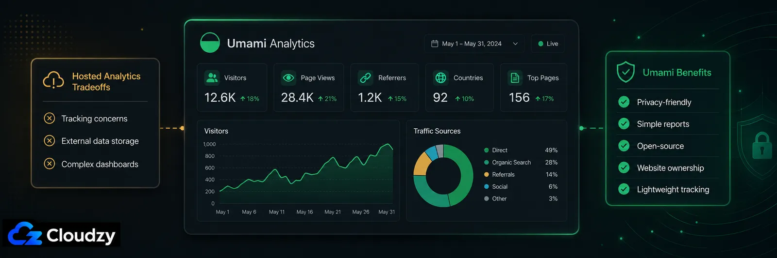This screenshot has width=777, height=258.
Task: Click the padlock shield icon at right edge
Action: (x=761, y=145)
